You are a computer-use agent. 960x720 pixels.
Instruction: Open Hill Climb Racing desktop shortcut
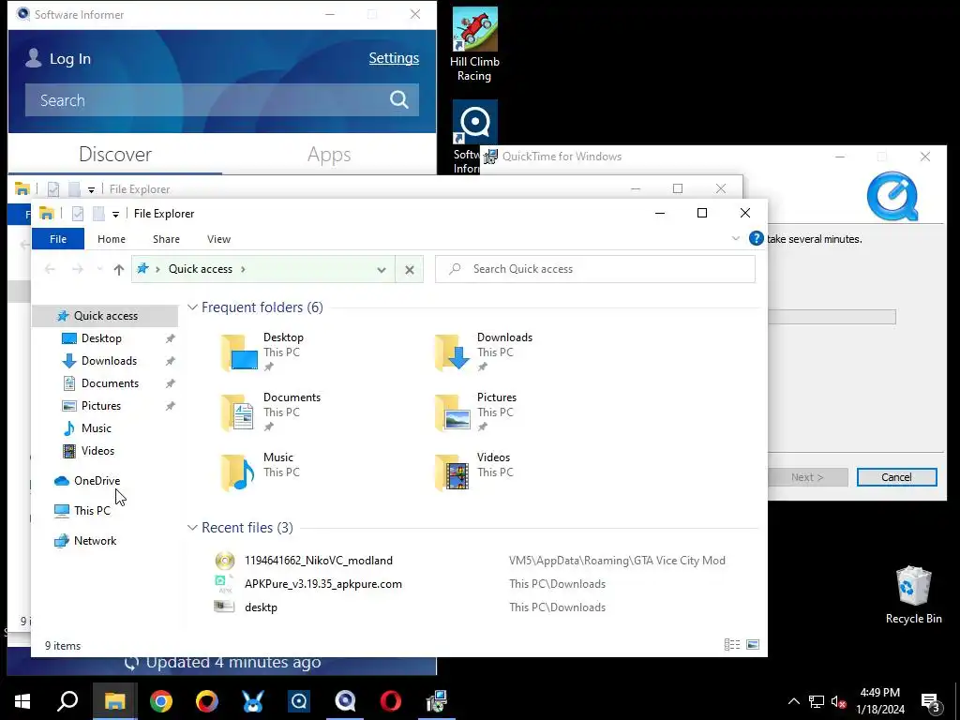click(474, 45)
